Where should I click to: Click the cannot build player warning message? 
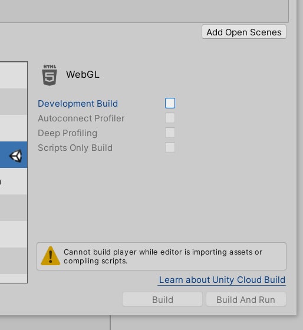[163, 256]
